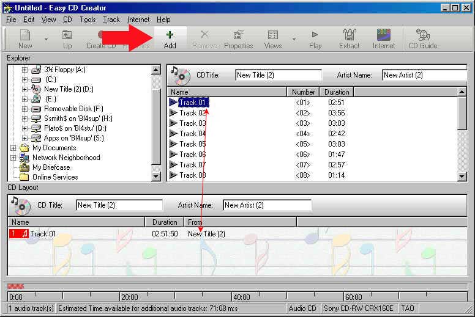Viewport: 475px width, 317px height.
Task: Expand the My Documents folder
Action: click(x=13, y=148)
